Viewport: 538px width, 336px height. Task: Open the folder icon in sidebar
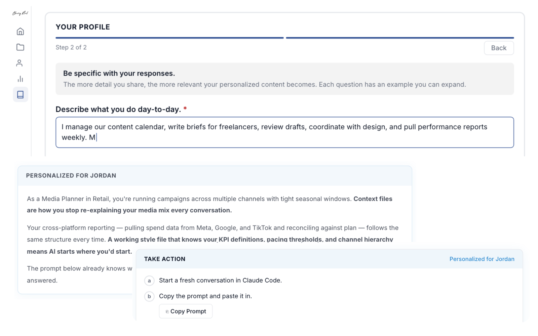pos(20,47)
